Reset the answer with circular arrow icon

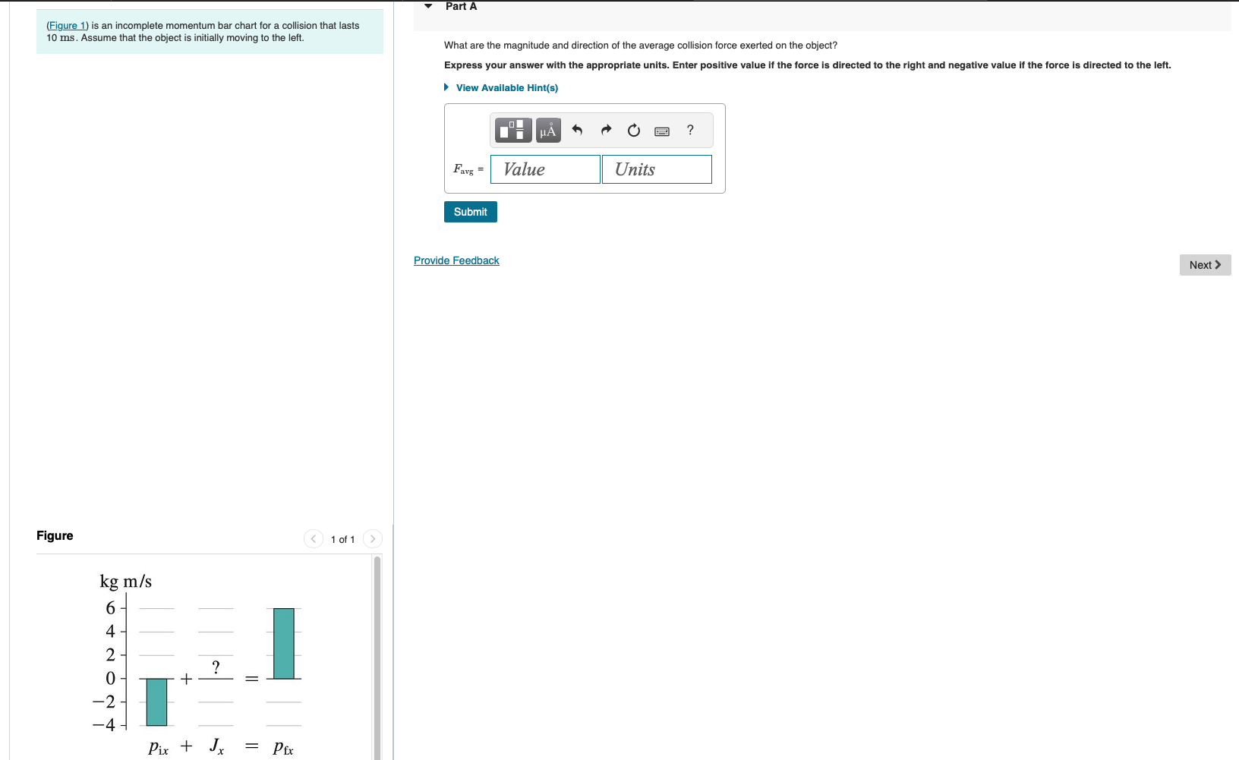click(634, 131)
